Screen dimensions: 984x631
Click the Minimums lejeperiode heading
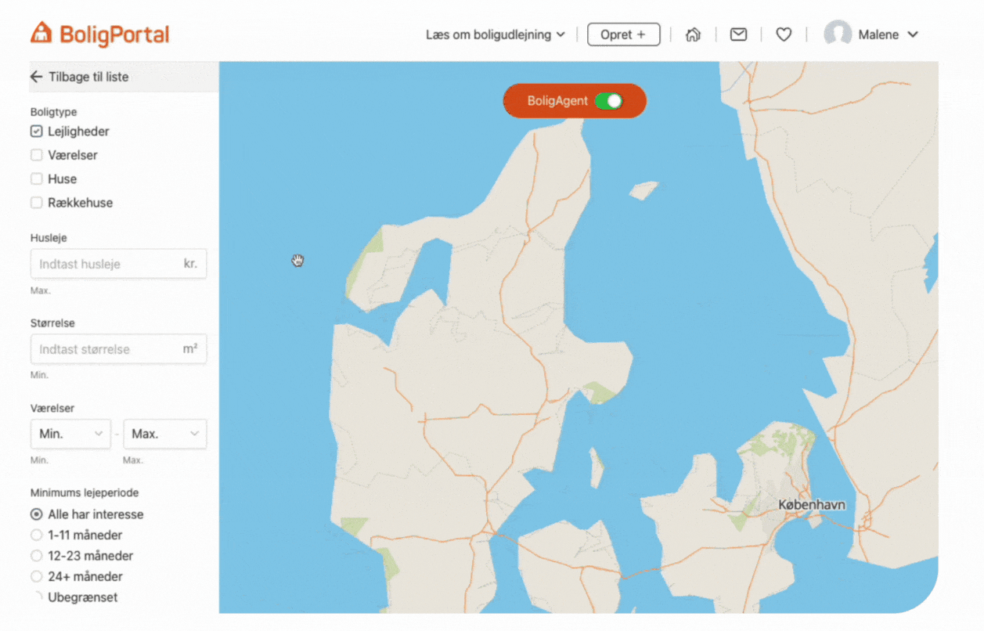(x=85, y=493)
